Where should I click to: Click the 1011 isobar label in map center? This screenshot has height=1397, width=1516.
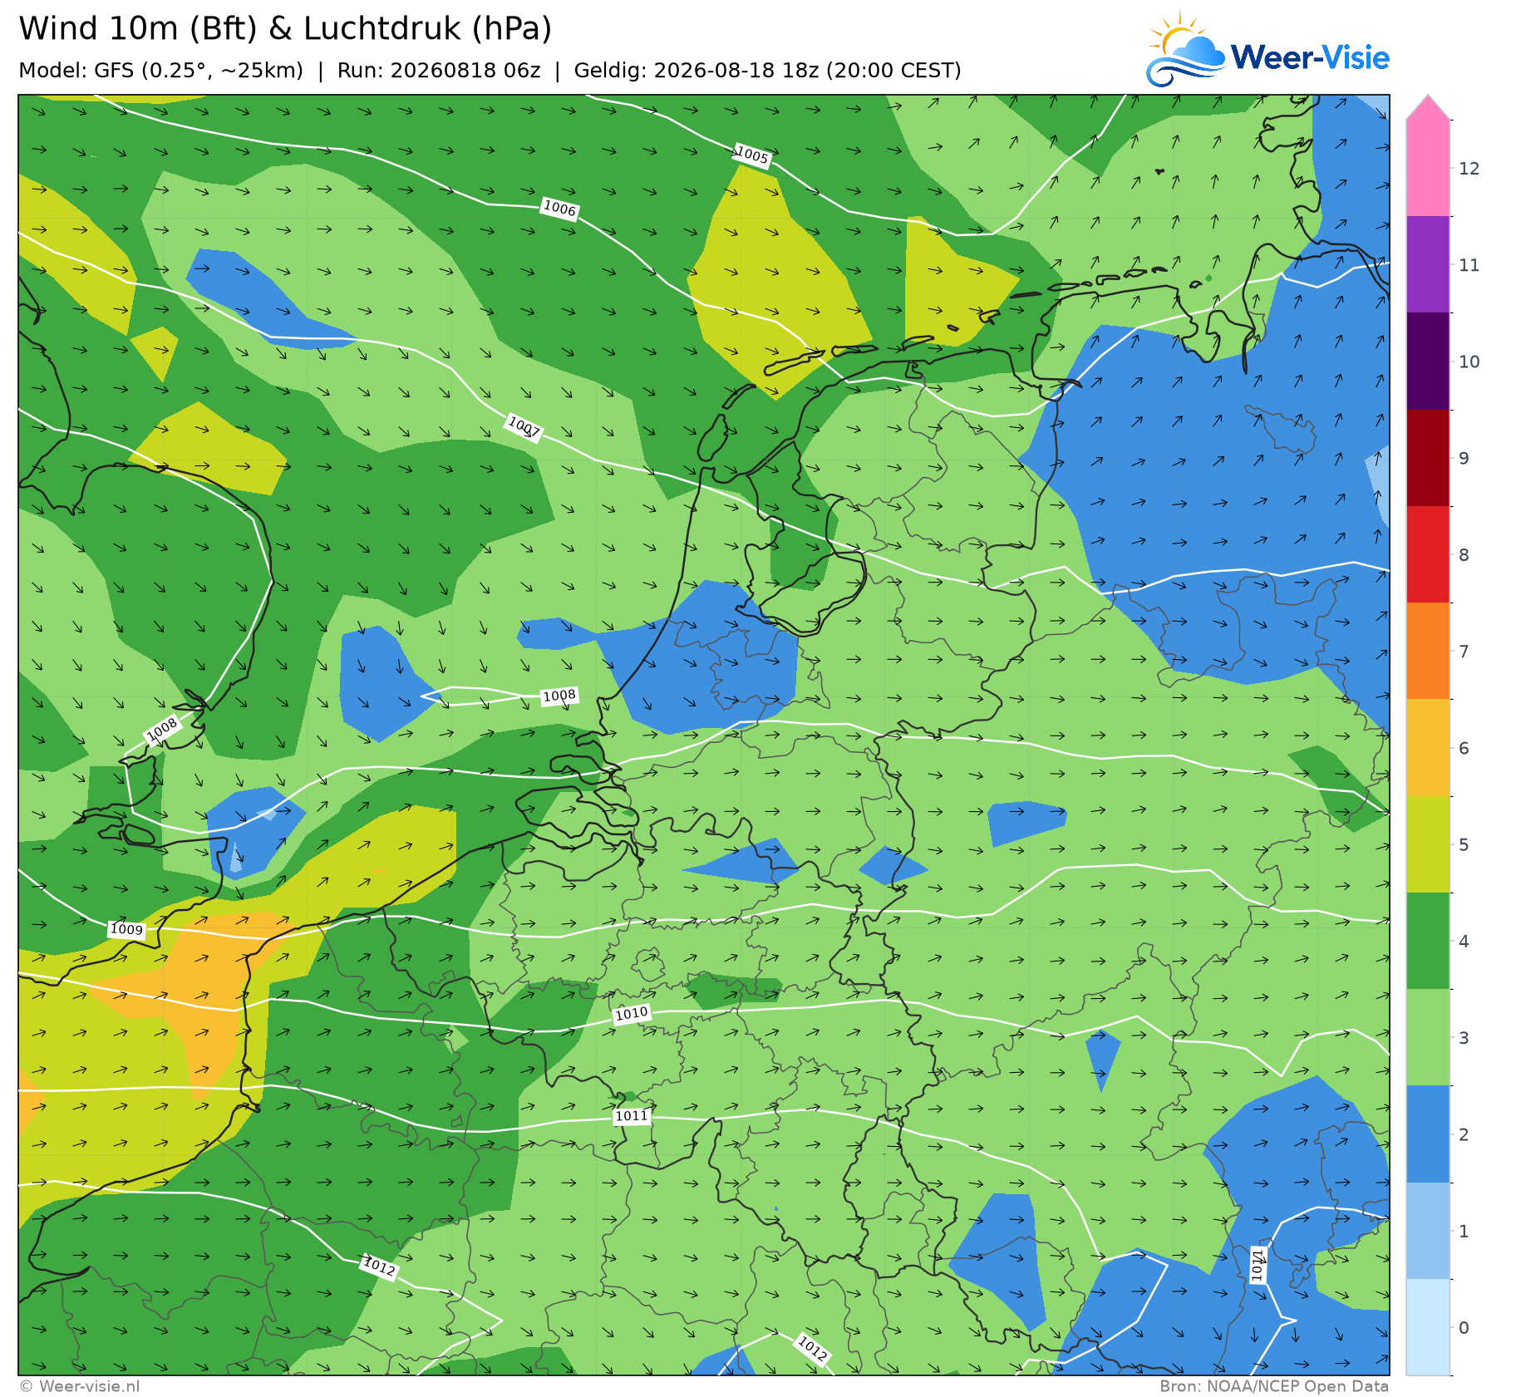[632, 1116]
